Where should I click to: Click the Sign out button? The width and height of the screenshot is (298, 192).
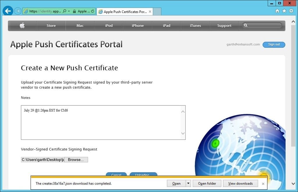(x=274, y=44)
